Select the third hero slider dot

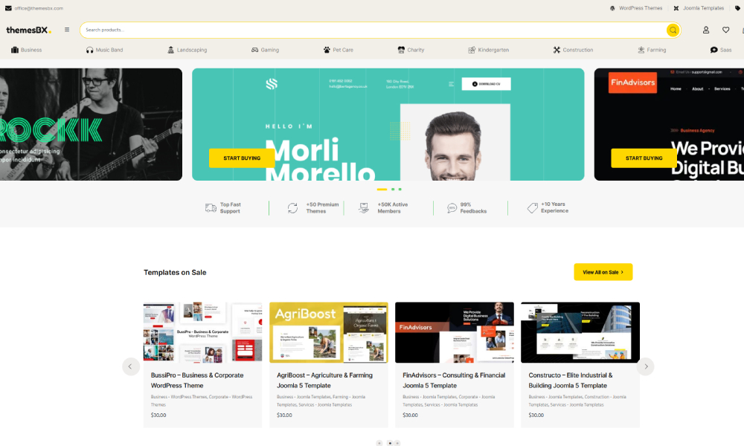[400, 190]
